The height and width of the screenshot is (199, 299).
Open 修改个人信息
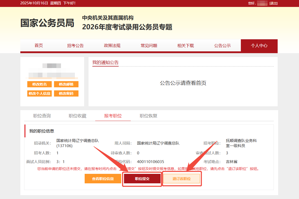pyautogui.click(x=39, y=93)
